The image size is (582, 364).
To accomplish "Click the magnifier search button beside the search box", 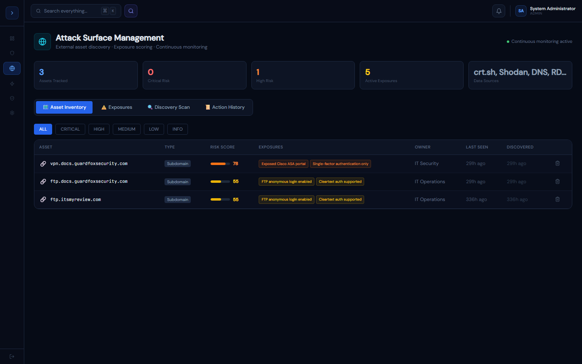I will pos(131,11).
